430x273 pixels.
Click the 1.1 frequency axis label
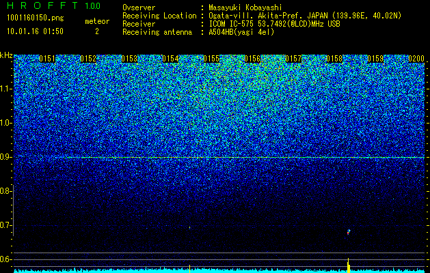click(x=5, y=89)
